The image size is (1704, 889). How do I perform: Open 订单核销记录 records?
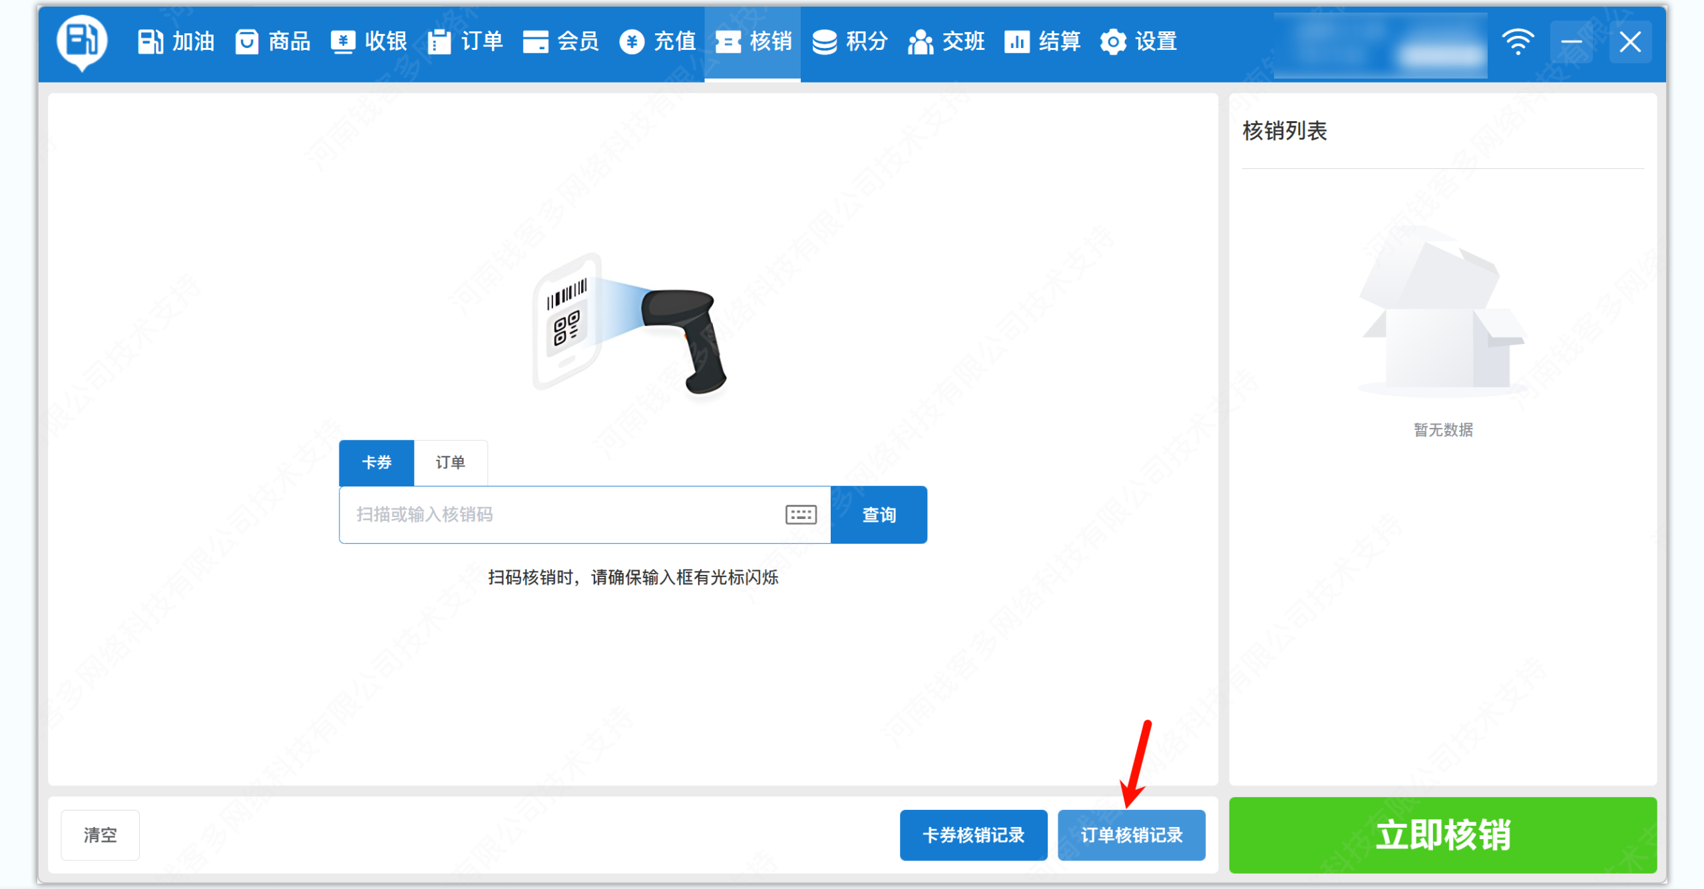(x=1131, y=834)
